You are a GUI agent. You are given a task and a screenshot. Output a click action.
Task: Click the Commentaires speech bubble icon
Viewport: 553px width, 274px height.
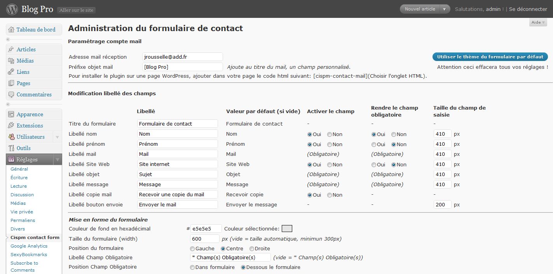11,94
